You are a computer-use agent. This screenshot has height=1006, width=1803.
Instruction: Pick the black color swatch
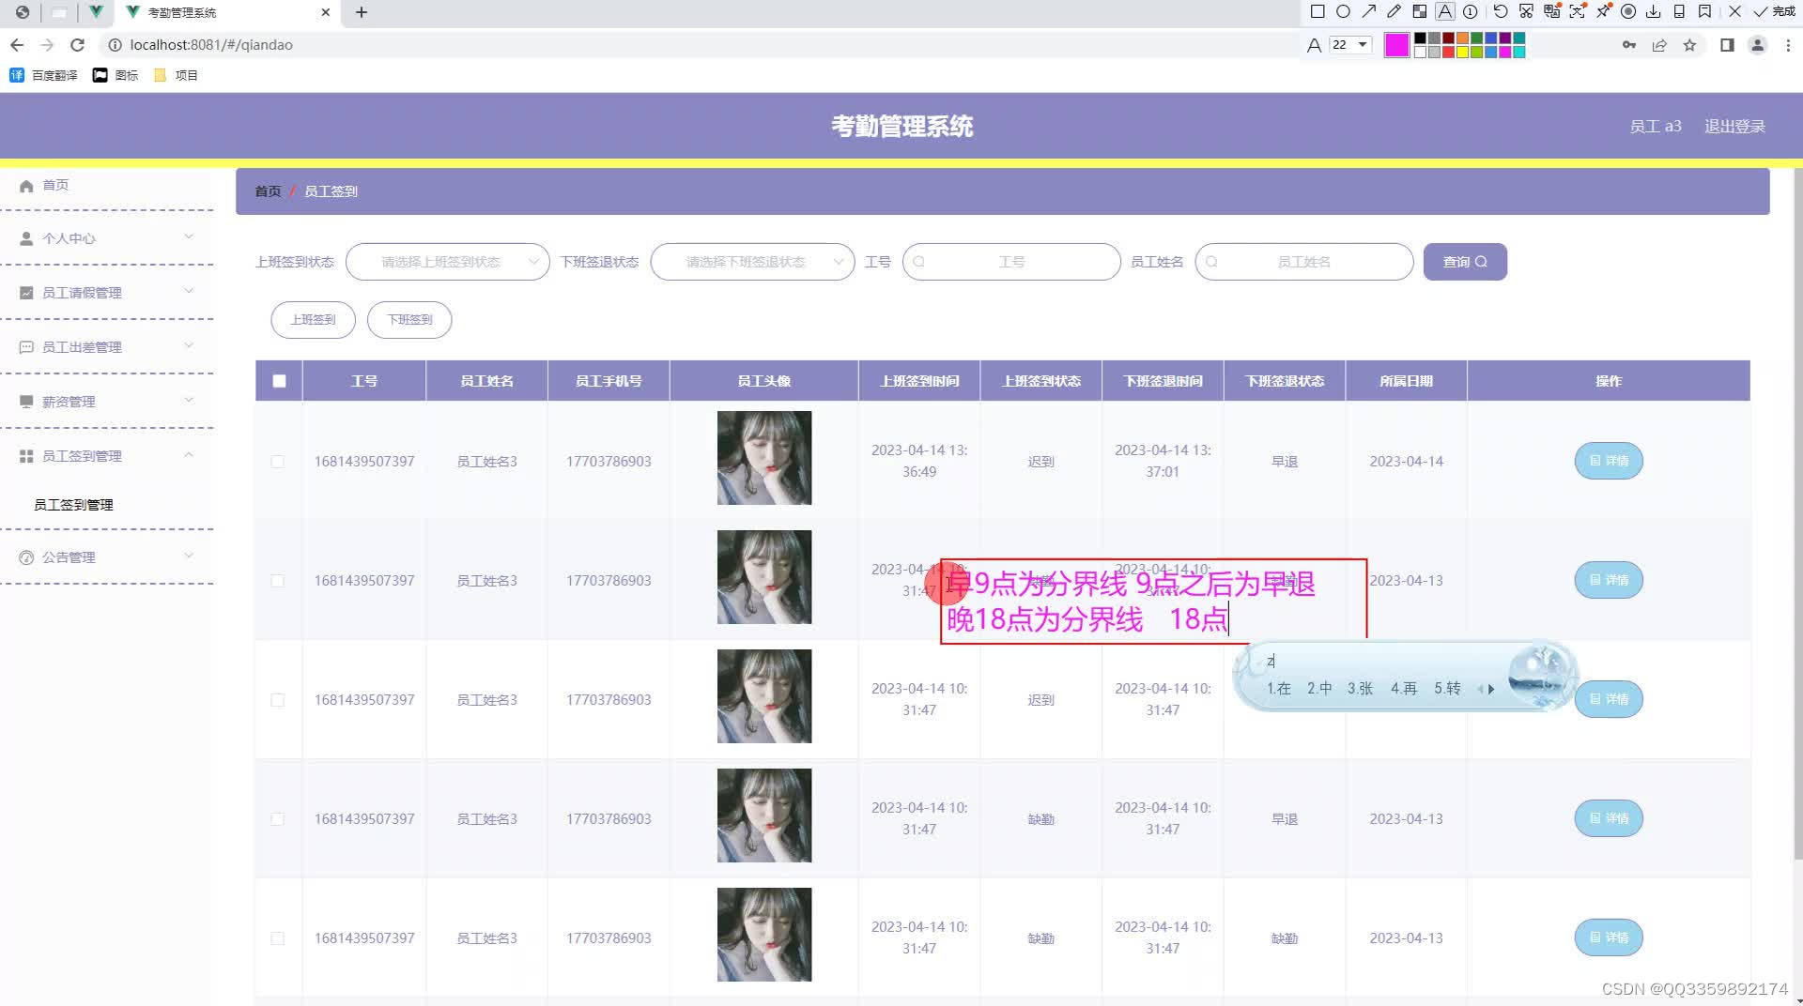tap(1420, 38)
